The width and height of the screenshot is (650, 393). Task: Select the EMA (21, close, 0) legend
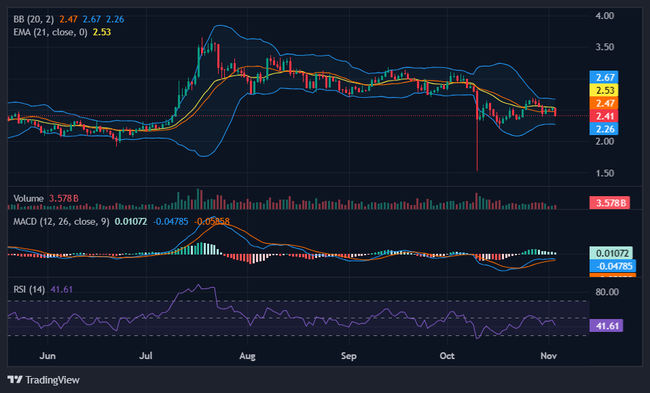(x=51, y=32)
